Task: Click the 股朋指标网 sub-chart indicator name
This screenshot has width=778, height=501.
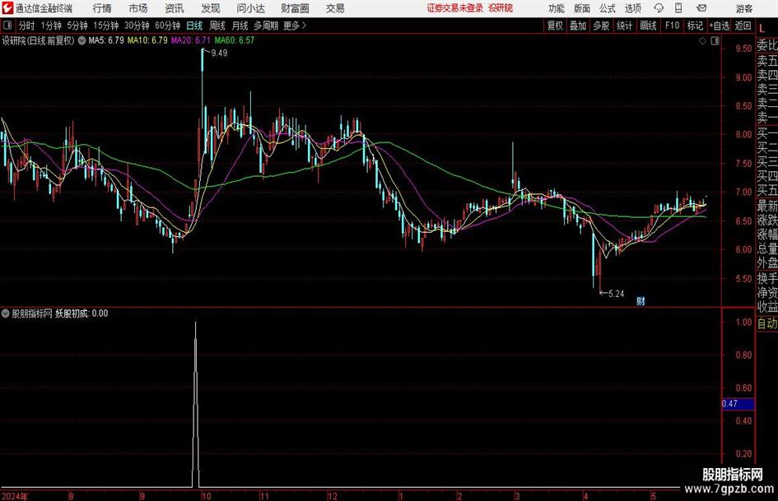Action: click(x=32, y=313)
